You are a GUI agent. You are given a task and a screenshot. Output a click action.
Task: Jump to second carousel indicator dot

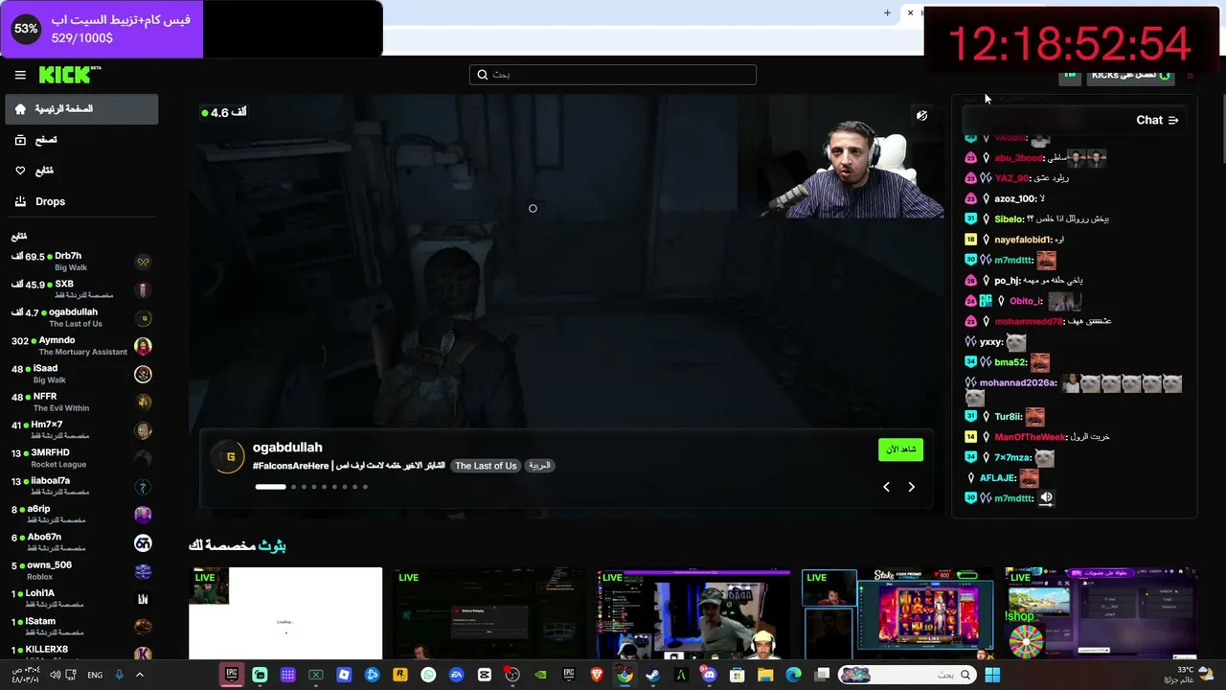293,487
